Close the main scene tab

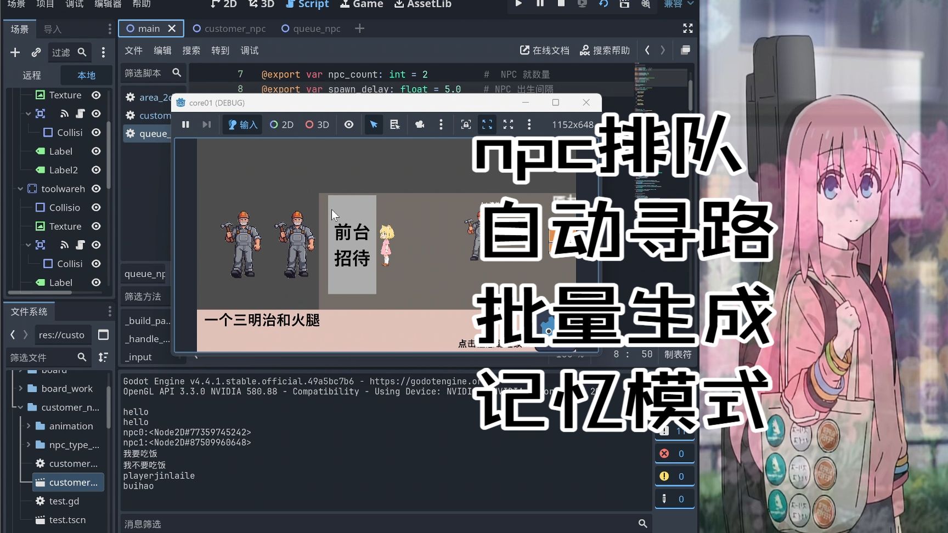tap(172, 29)
